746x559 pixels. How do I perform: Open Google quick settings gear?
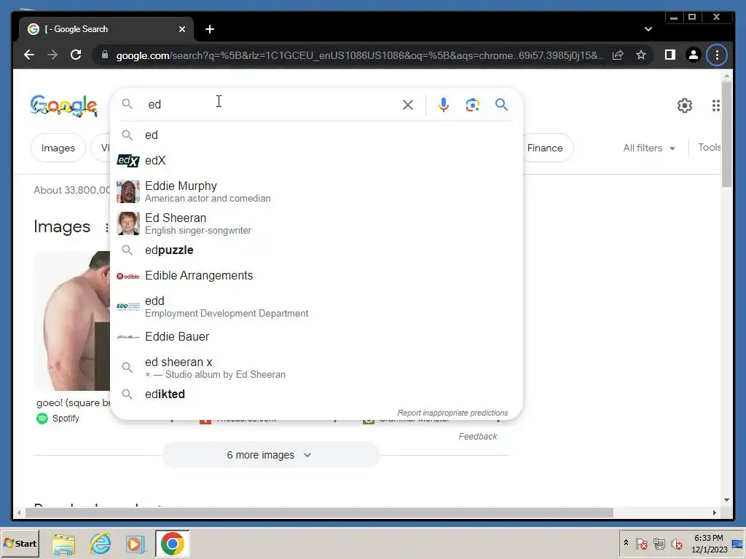click(x=684, y=105)
